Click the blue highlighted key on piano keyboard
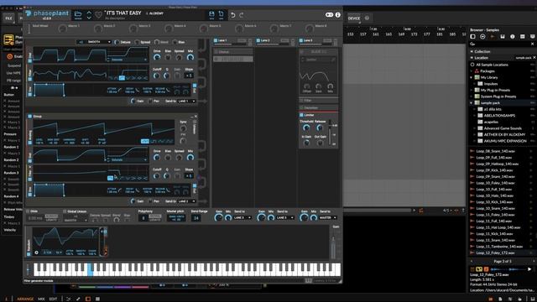Viewport: 537px width, 302px height. tap(90, 269)
